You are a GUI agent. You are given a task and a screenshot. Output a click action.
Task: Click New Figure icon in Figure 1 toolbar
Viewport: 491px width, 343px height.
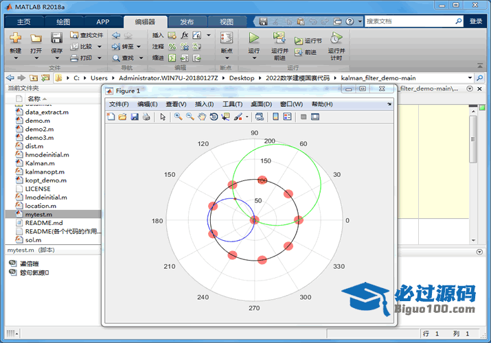click(x=111, y=117)
